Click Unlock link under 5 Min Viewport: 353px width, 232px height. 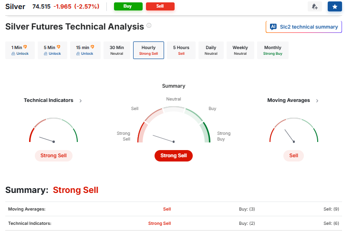pyautogui.click(x=55, y=53)
